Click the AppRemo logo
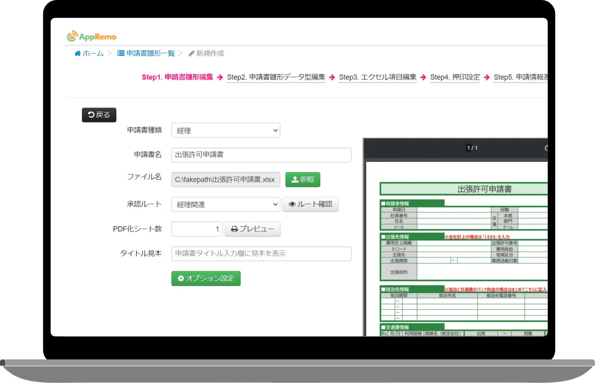 92,36
